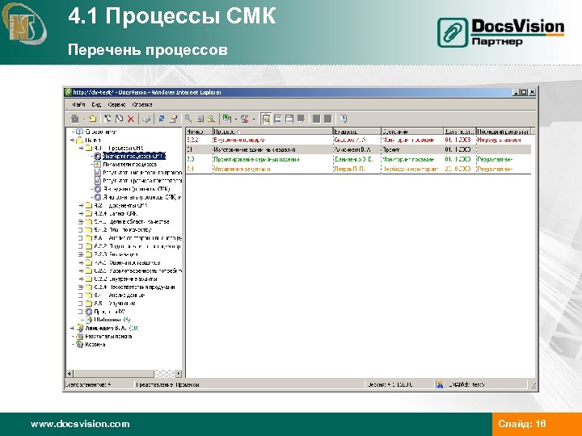This screenshot has width=582, height=436.
Task: Select the 7.2.3 Рекламации folder
Action: 116,254
